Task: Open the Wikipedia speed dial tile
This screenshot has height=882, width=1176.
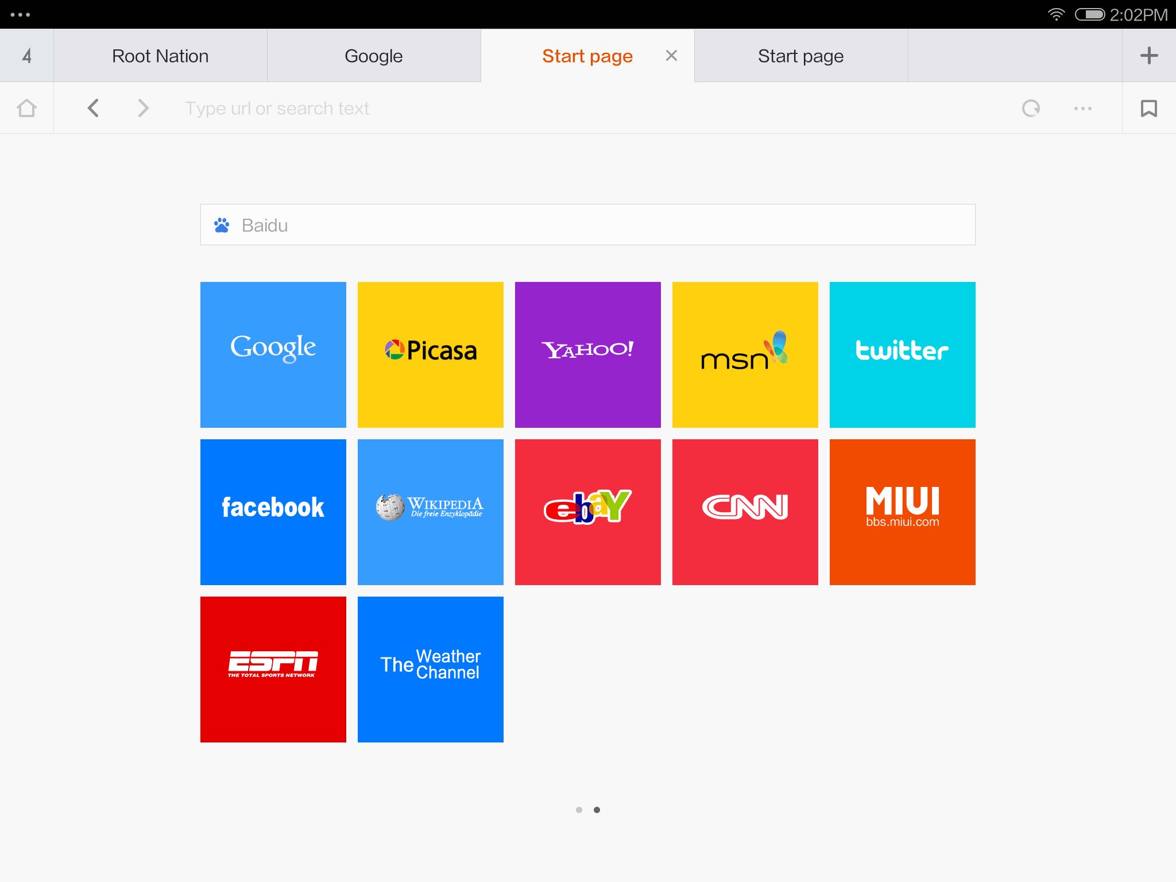Action: [431, 512]
